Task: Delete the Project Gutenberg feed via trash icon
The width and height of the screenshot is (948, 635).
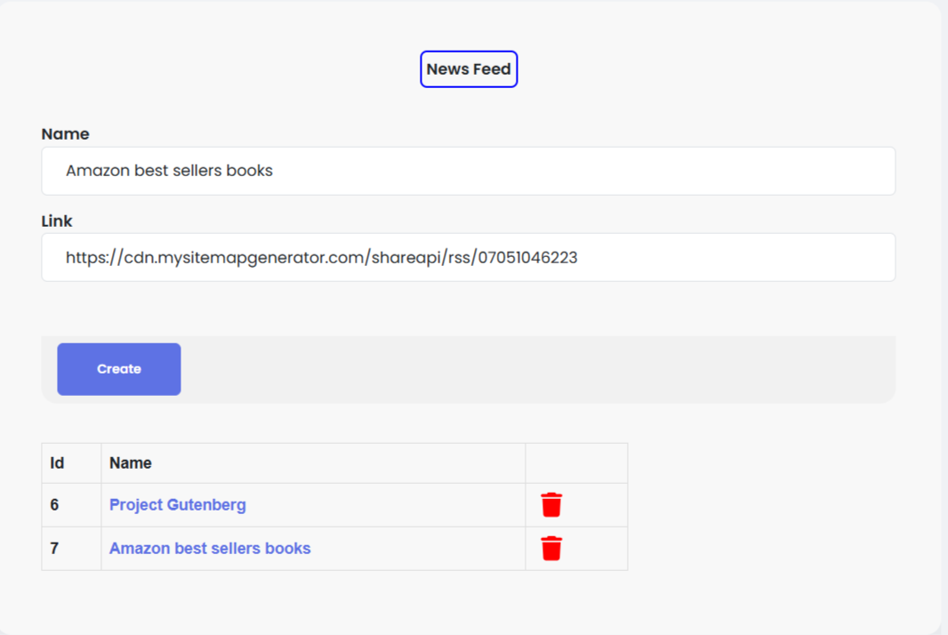Action: [551, 505]
